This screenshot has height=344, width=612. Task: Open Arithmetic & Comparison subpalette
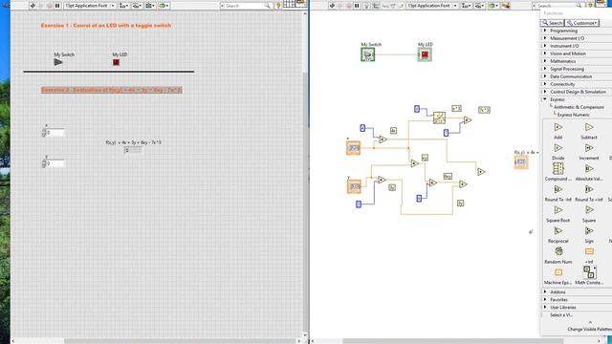[579, 107]
